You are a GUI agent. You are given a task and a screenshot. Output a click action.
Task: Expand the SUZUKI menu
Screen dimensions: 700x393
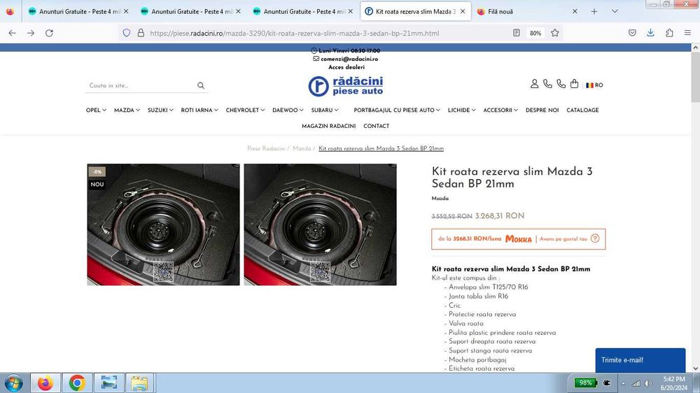(160, 110)
